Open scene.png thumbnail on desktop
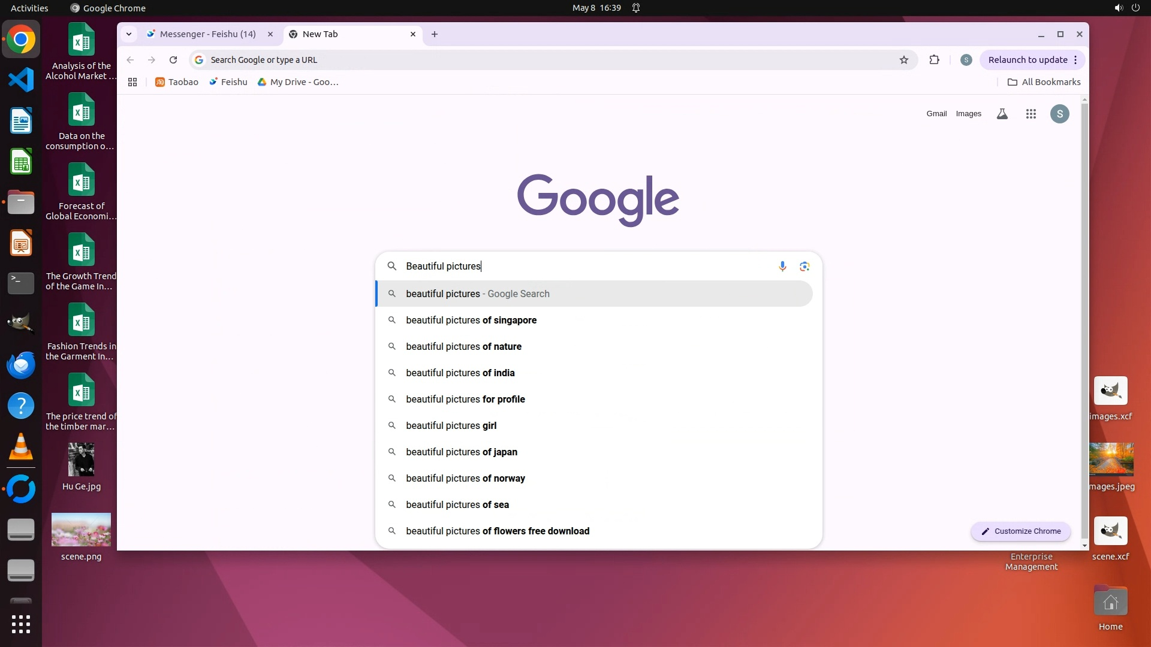Viewport: 1151px width, 647px height. [81, 530]
